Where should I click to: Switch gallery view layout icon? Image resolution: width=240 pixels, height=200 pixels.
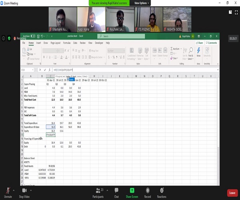coord(230,12)
